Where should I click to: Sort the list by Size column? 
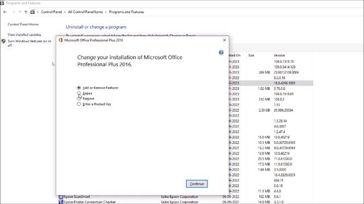click(x=251, y=56)
